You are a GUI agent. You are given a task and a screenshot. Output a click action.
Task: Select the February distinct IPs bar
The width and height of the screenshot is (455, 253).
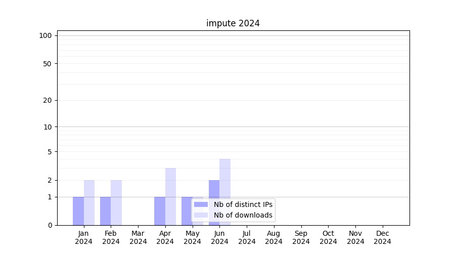tap(106, 211)
